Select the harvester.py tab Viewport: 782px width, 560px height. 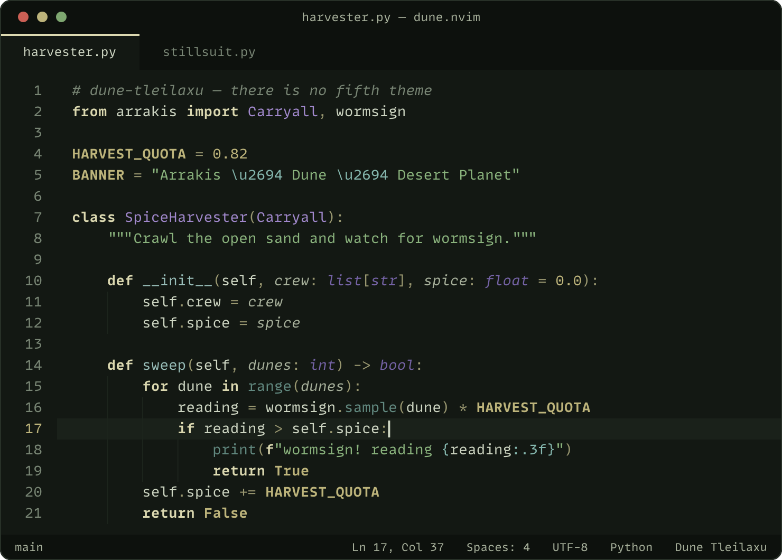(x=70, y=52)
